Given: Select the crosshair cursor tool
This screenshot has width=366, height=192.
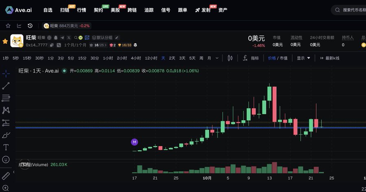Looking at the screenshot, I should [6, 74].
